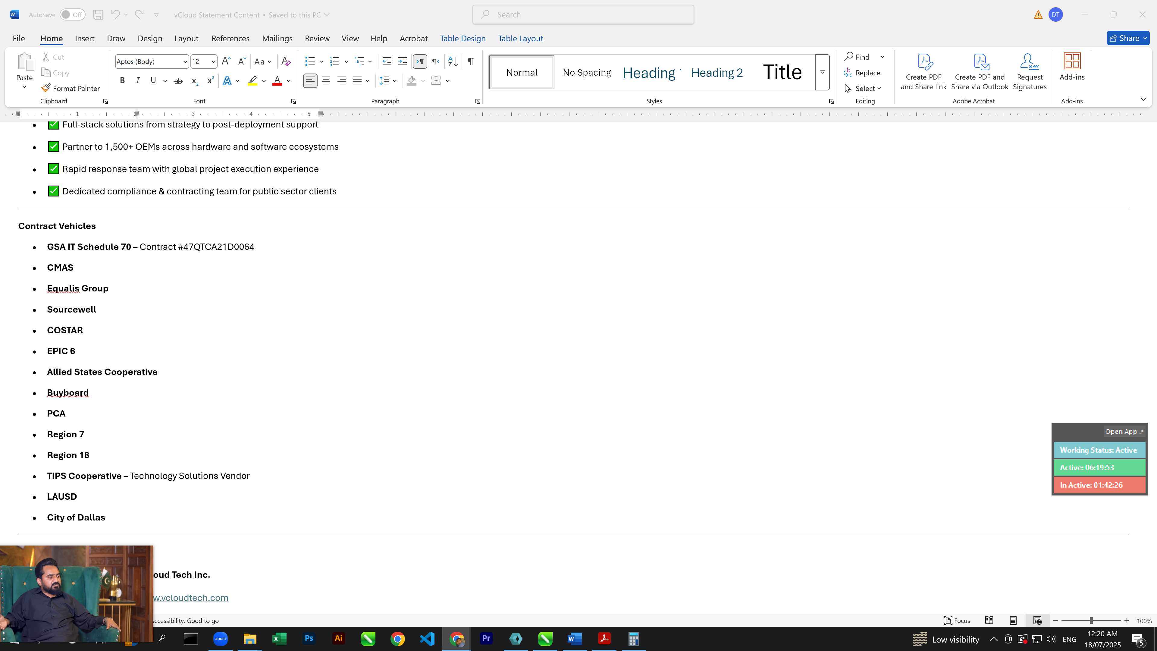Click Find in the Editing group
The height and width of the screenshot is (651, 1157).
click(x=858, y=57)
